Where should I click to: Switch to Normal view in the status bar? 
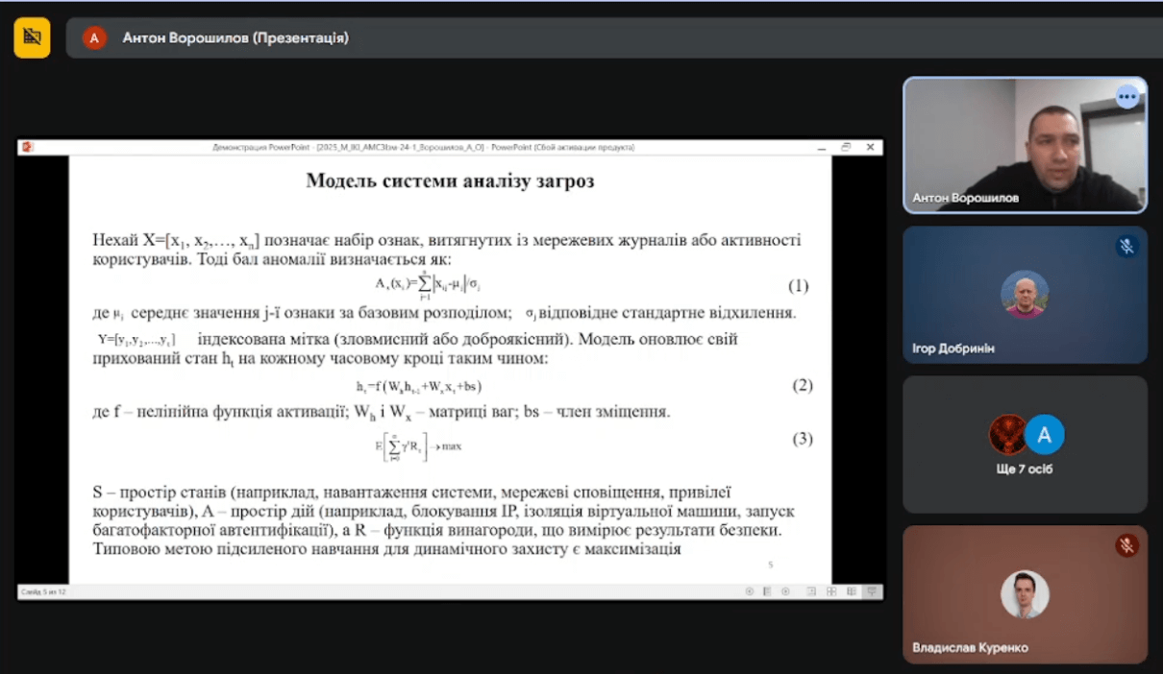811,591
